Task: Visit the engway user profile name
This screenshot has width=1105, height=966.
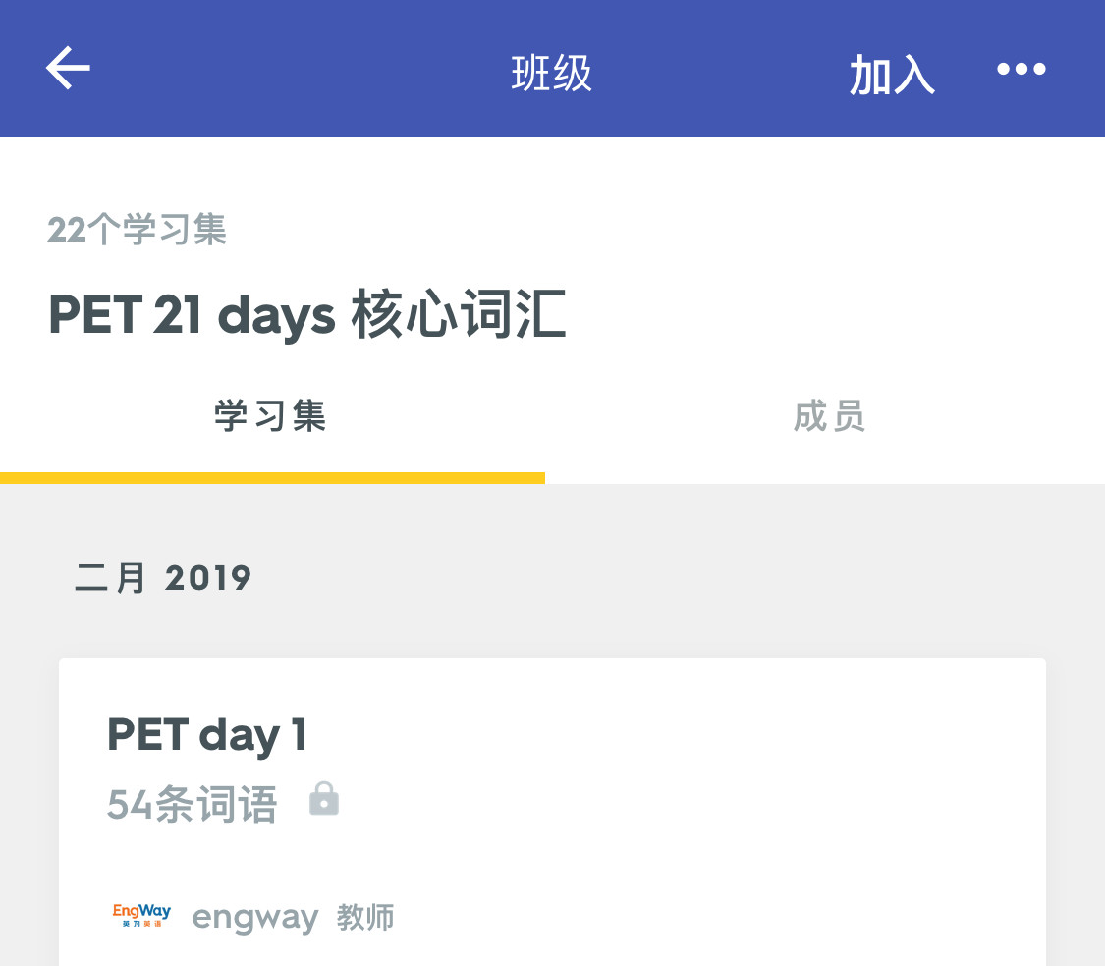Action: [x=255, y=918]
